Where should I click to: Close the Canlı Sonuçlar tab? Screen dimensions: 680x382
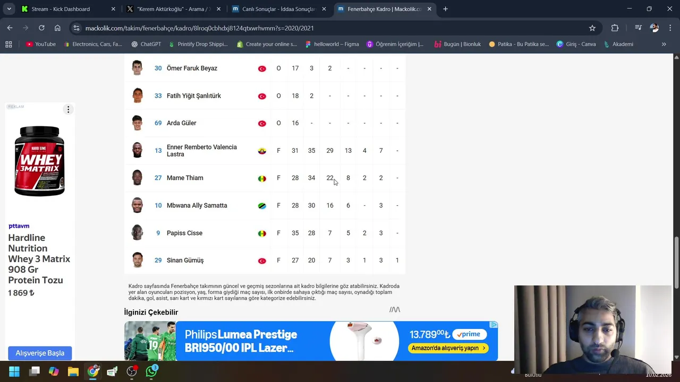(324, 9)
